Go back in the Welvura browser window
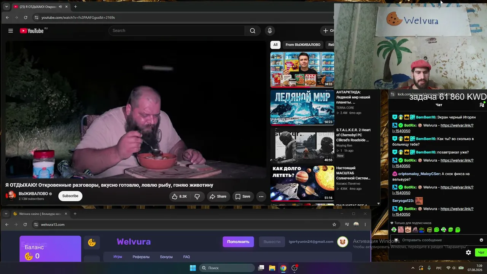 [x=7, y=225]
